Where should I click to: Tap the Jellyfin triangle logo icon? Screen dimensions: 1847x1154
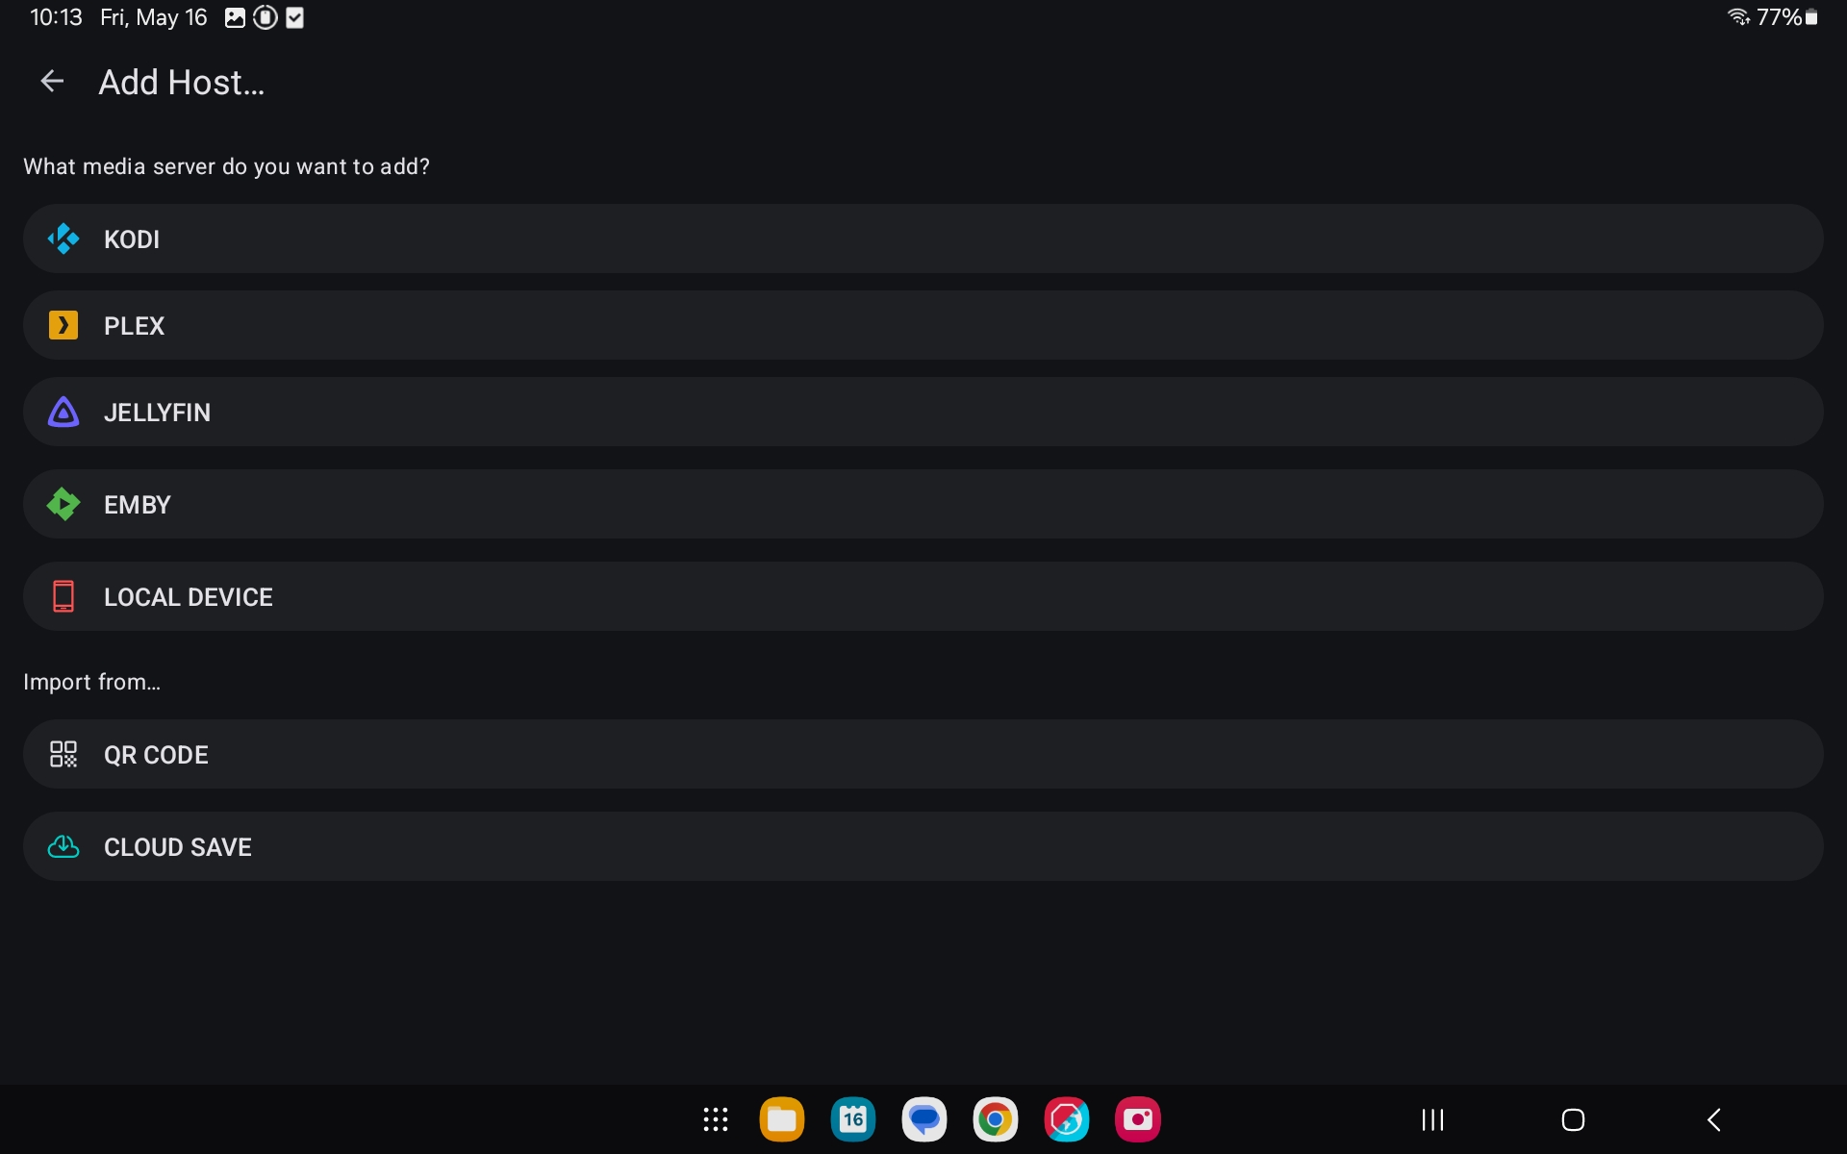[x=63, y=412]
